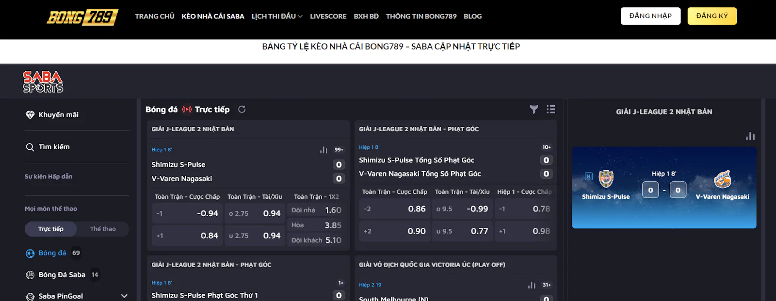Screen dimensions: 776x301
Task: Click the refresh icon beside Trực tiếp
Action: pos(242,110)
